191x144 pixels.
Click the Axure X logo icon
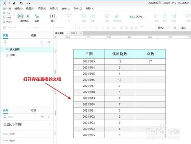coord(5,3)
